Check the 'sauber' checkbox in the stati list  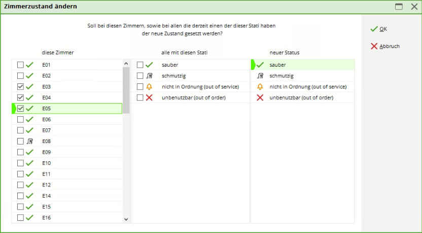coord(140,65)
